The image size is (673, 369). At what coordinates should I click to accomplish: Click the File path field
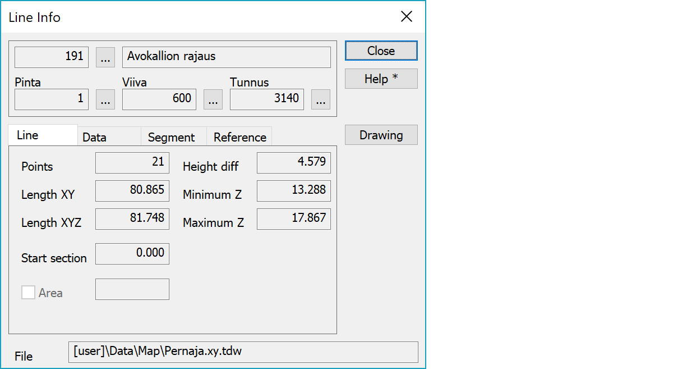click(243, 352)
